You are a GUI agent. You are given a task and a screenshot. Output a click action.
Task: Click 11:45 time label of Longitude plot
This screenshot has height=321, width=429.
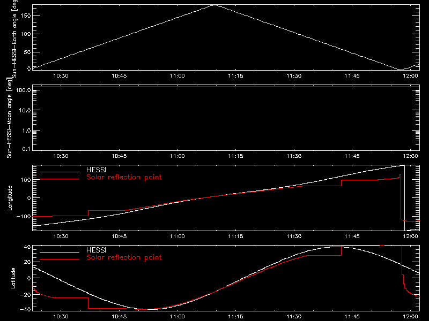click(x=352, y=236)
